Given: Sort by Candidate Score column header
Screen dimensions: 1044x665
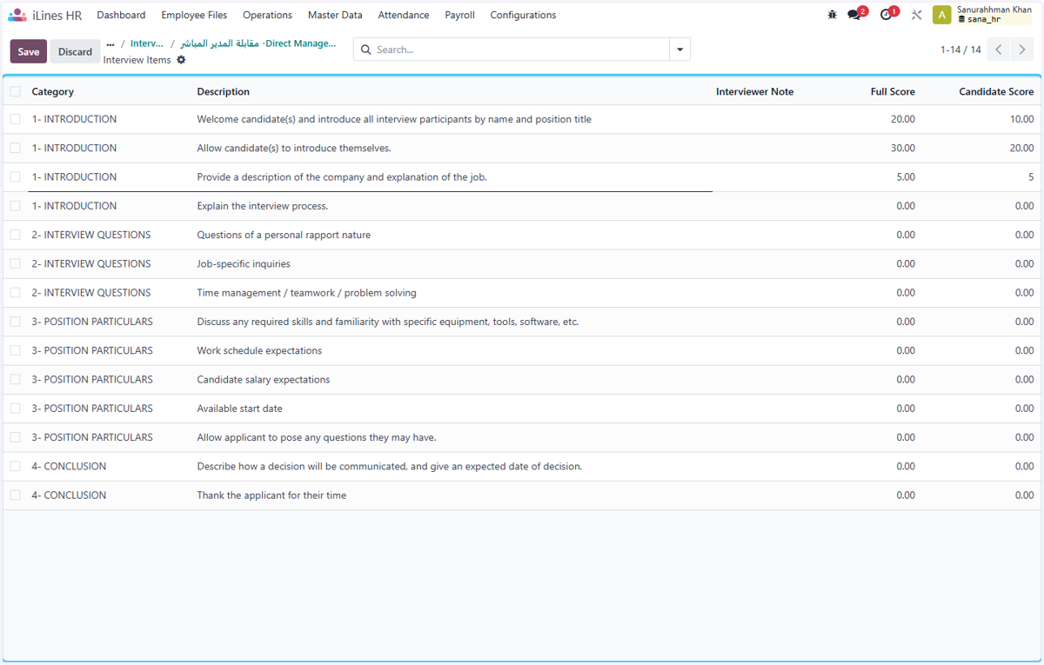Looking at the screenshot, I should [x=996, y=91].
